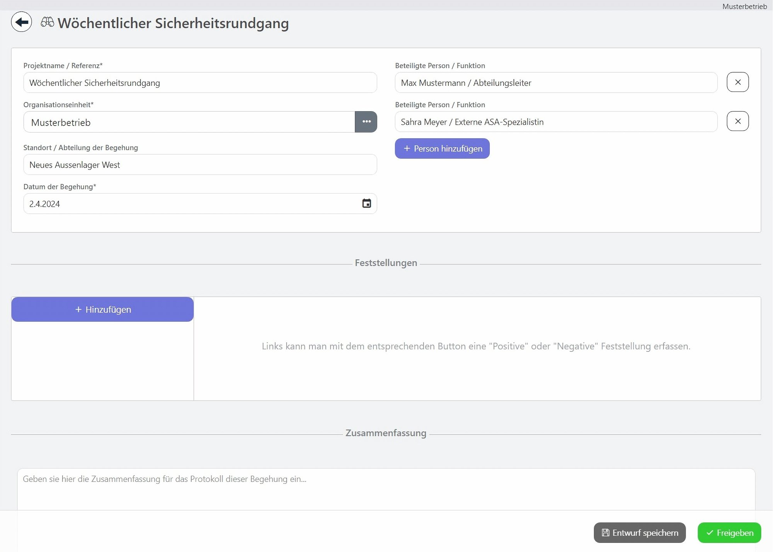Click the plus icon on Hinzufügen button
This screenshot has height=552, width=773.
pos(78,309)
